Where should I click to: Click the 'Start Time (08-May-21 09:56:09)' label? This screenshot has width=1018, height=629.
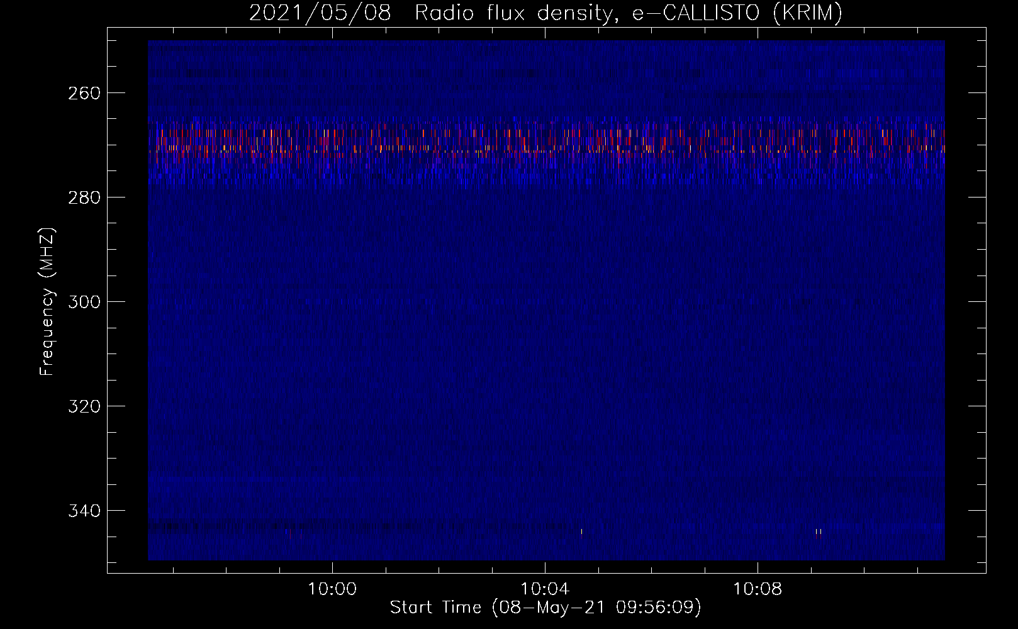pyautogui.click(x=545, y=608)
